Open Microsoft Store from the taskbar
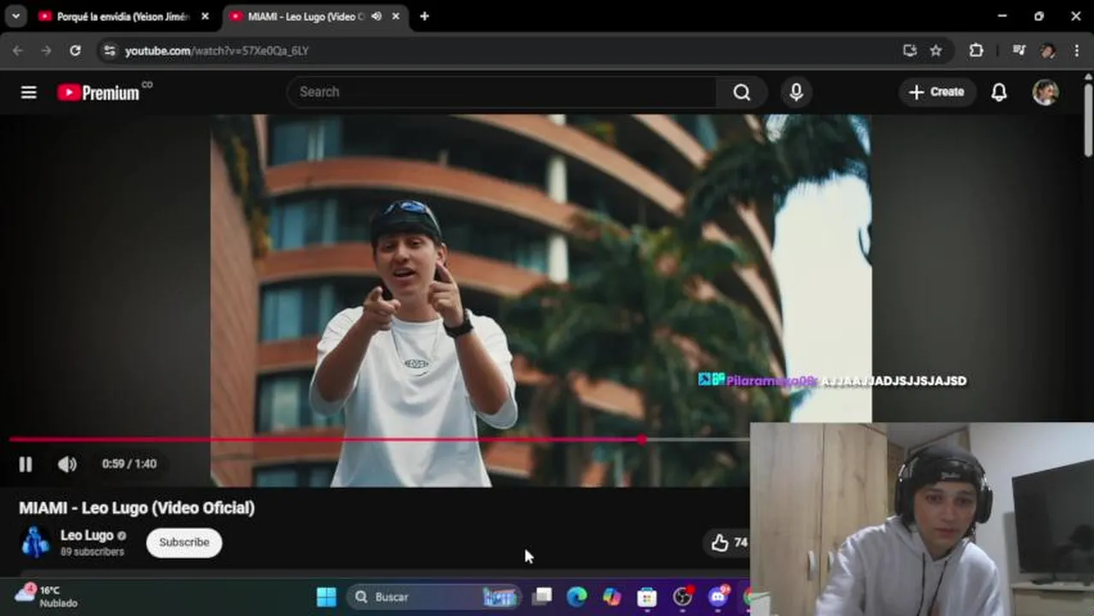The height and width of the screenshot is (616, 1094). pos(647,597)
